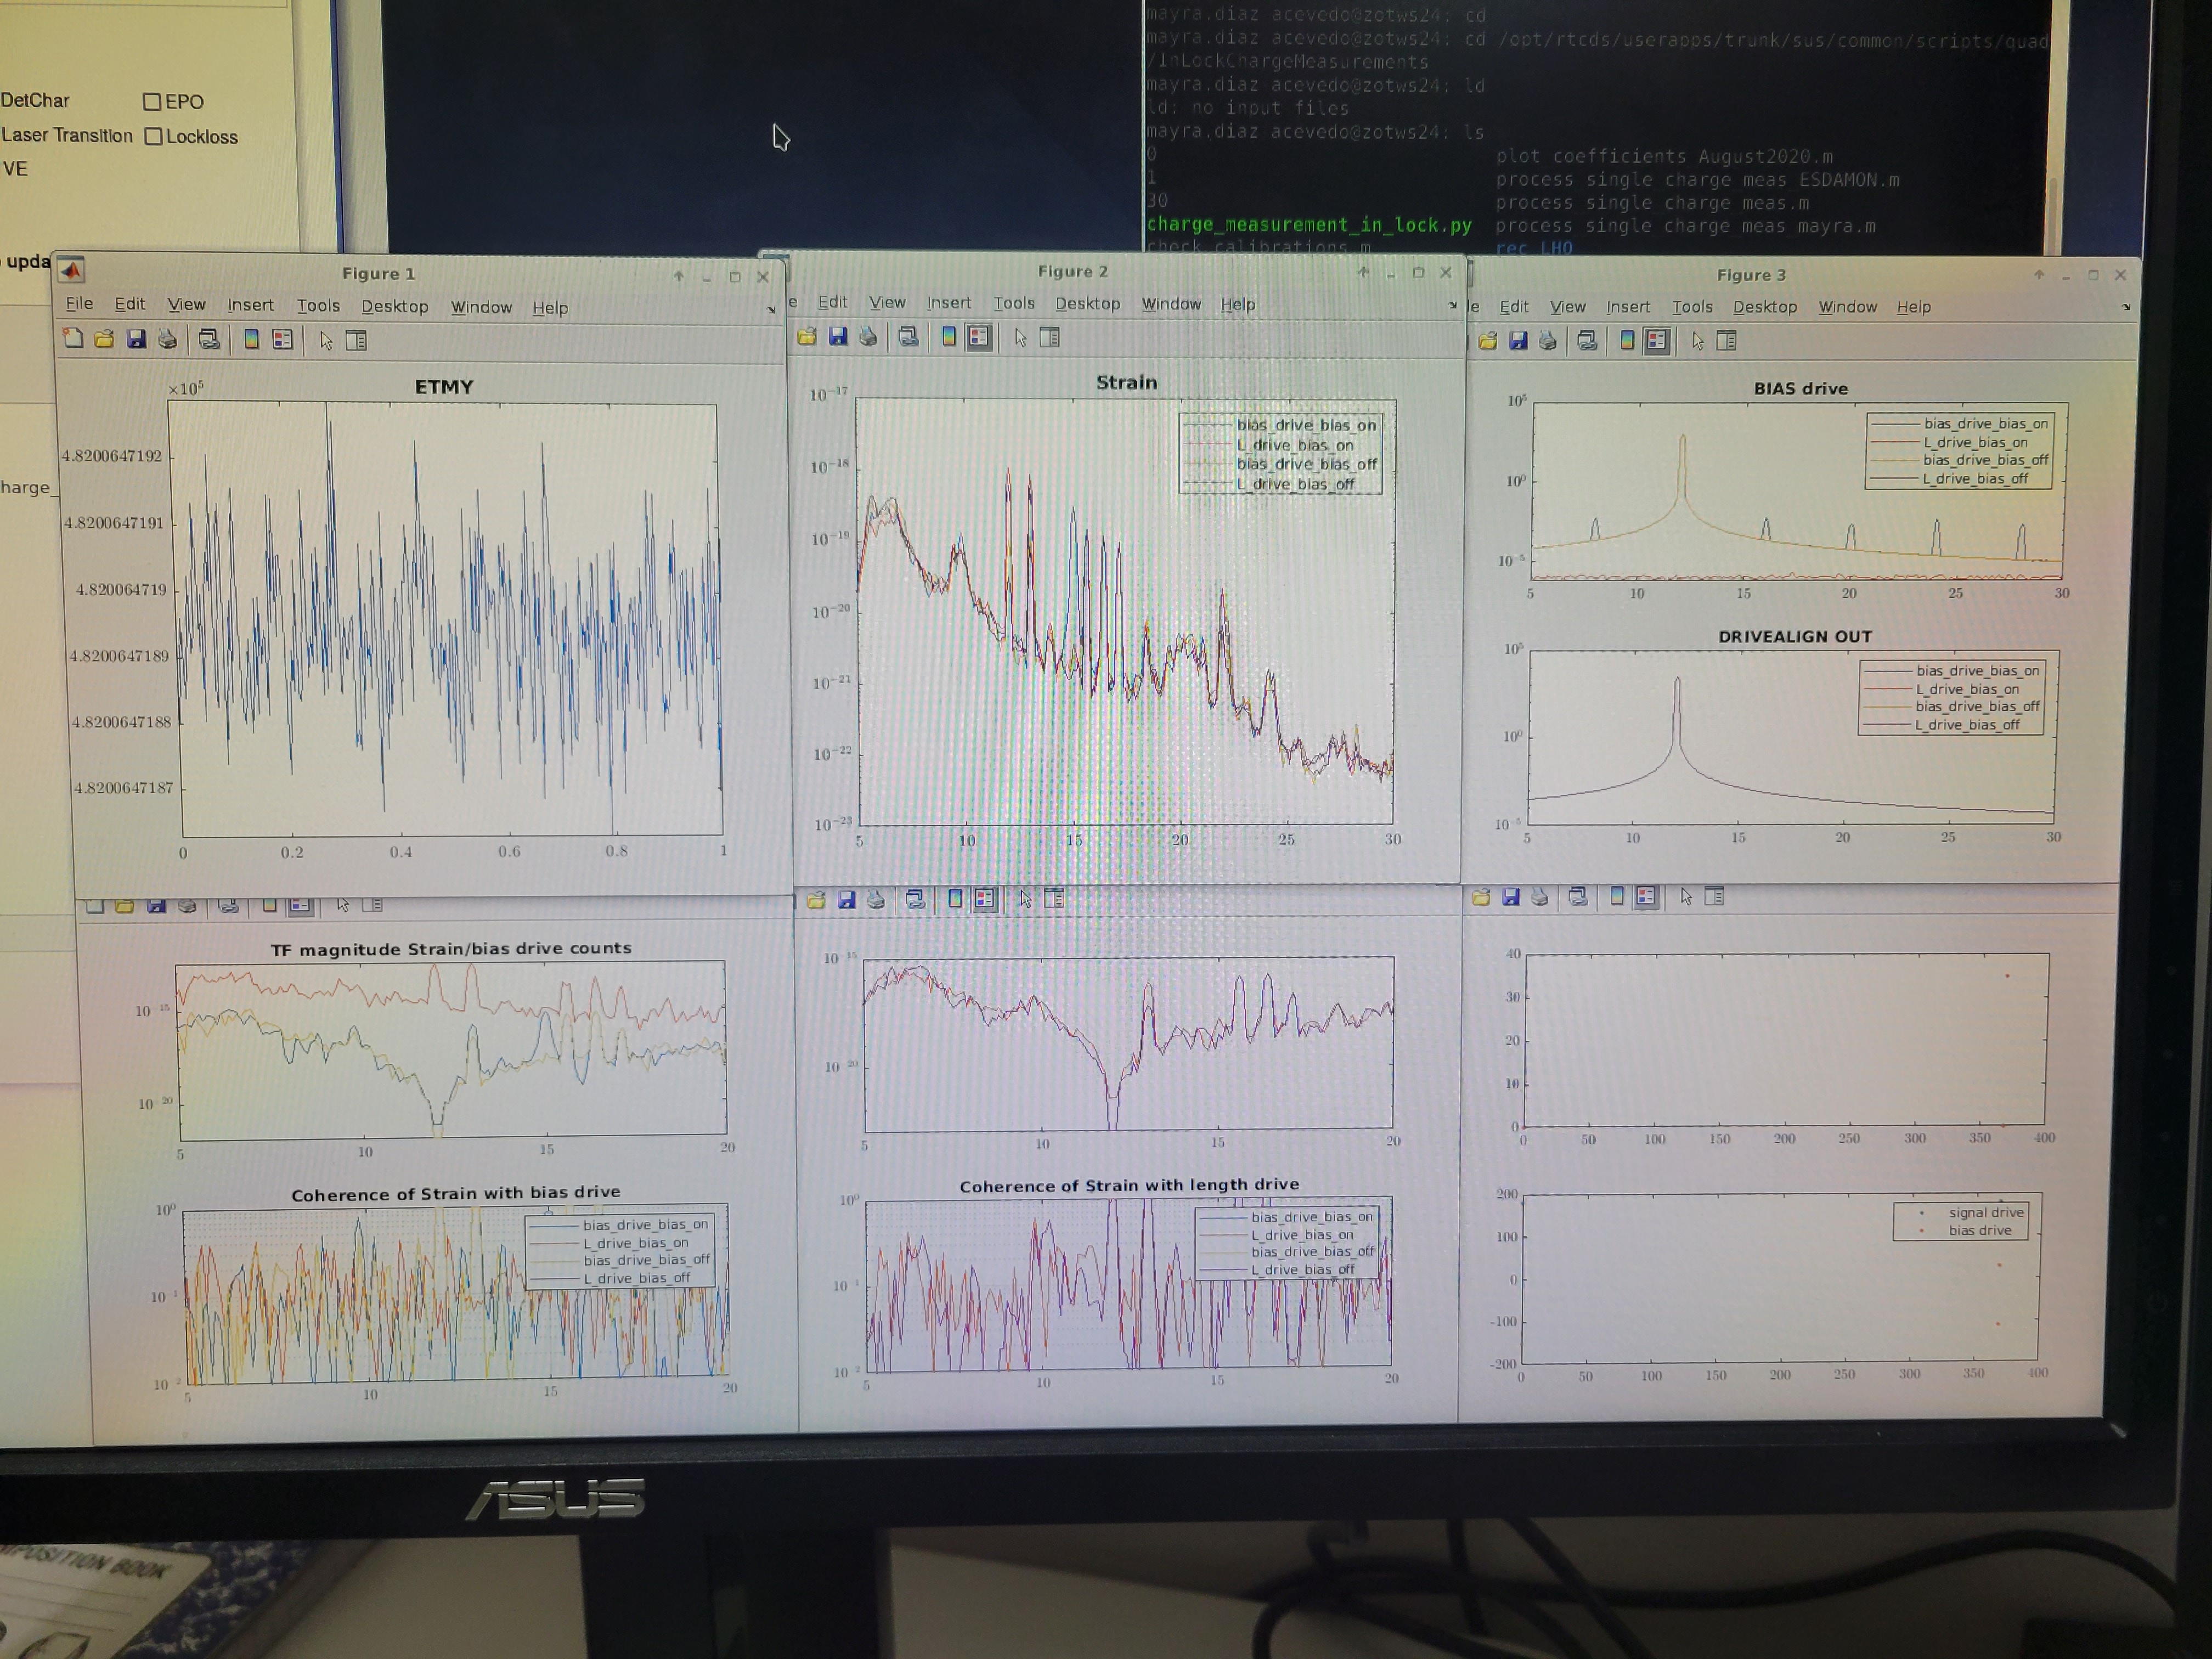2212x1659 pixels.
Task: Click 'plot coefficients August2020.m' in terminal
Action: tap(1664, 156)
